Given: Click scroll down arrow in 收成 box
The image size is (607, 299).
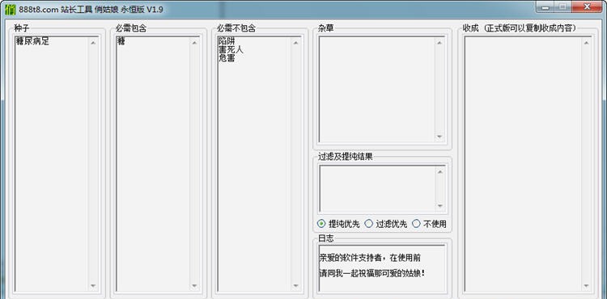Looking at the screenshot, I should click(586, 286).
